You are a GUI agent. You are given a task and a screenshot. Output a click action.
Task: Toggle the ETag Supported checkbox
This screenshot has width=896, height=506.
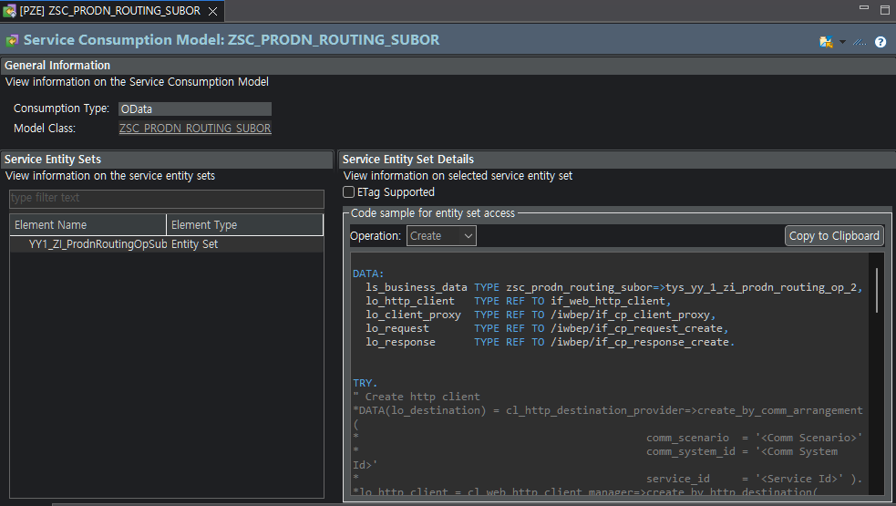tap(348, 192)
